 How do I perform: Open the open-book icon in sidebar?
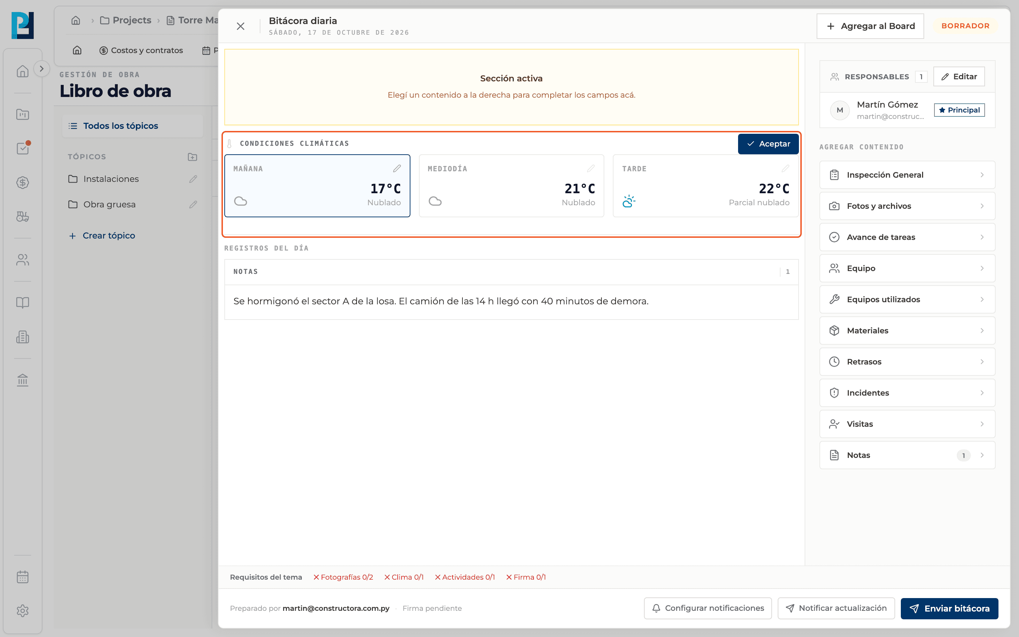pyautogui.click(x=23, y=303)
